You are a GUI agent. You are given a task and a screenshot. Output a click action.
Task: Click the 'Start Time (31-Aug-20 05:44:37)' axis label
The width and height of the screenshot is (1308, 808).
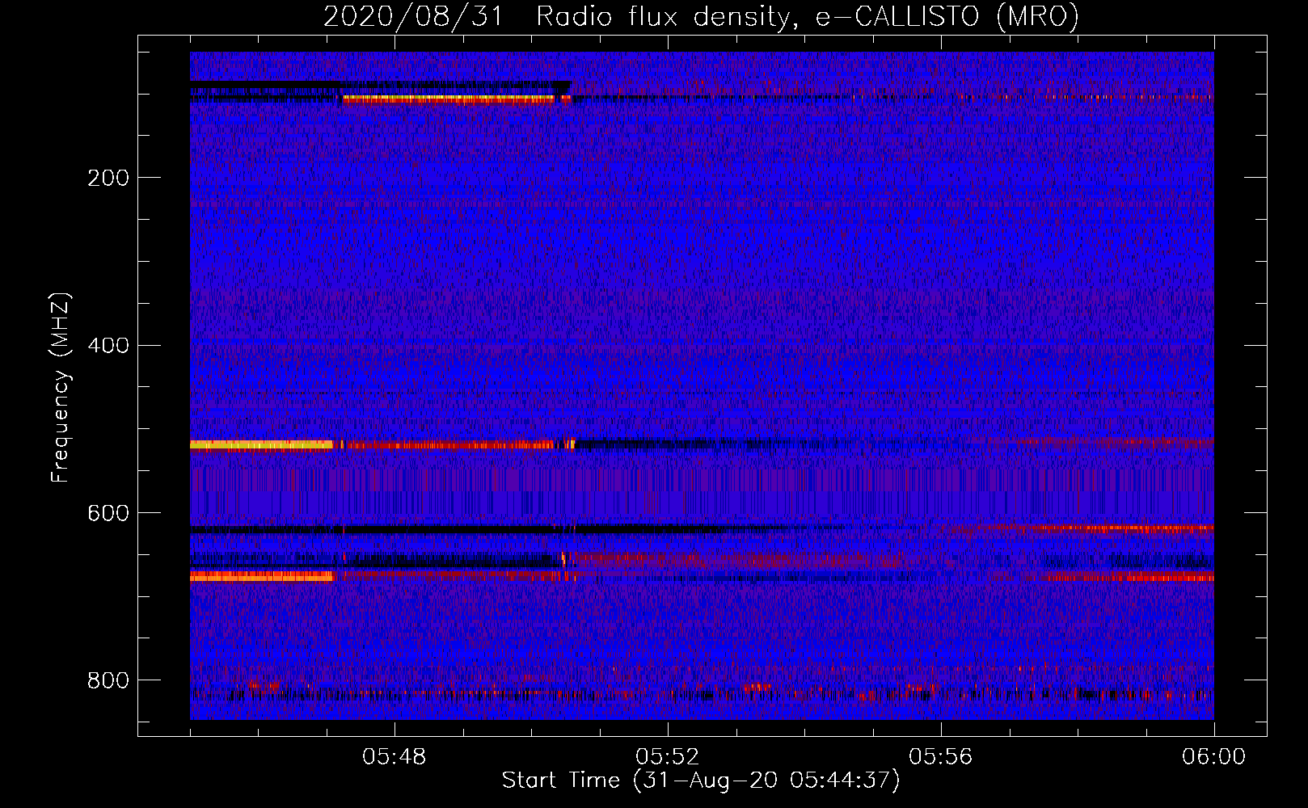click(x=701, y=781)
